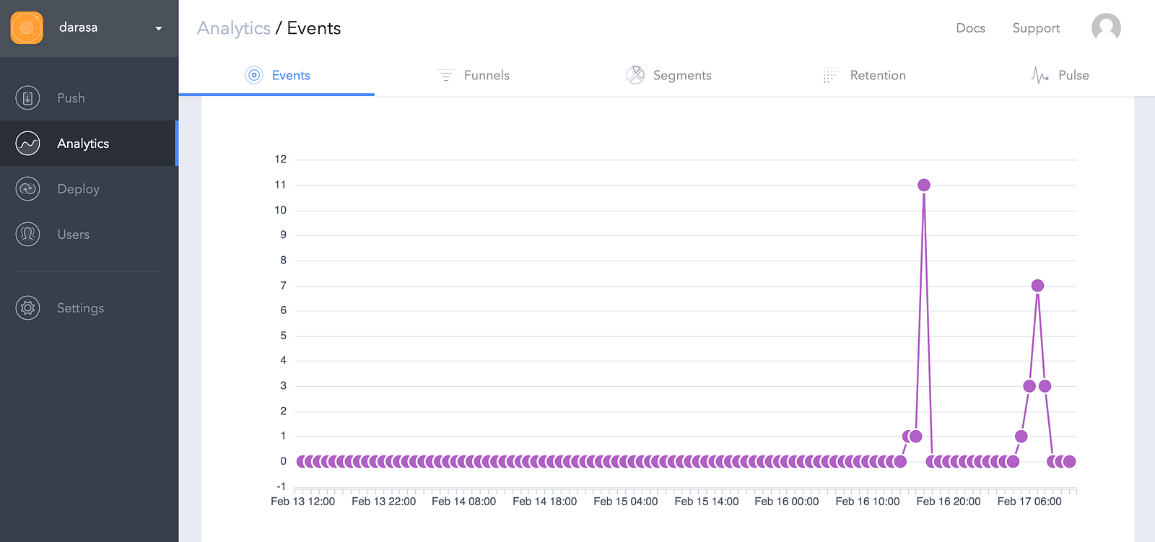Click the peak data point at 11
1155x542 pixels.
pyautogui.click(x=924, y=185)
